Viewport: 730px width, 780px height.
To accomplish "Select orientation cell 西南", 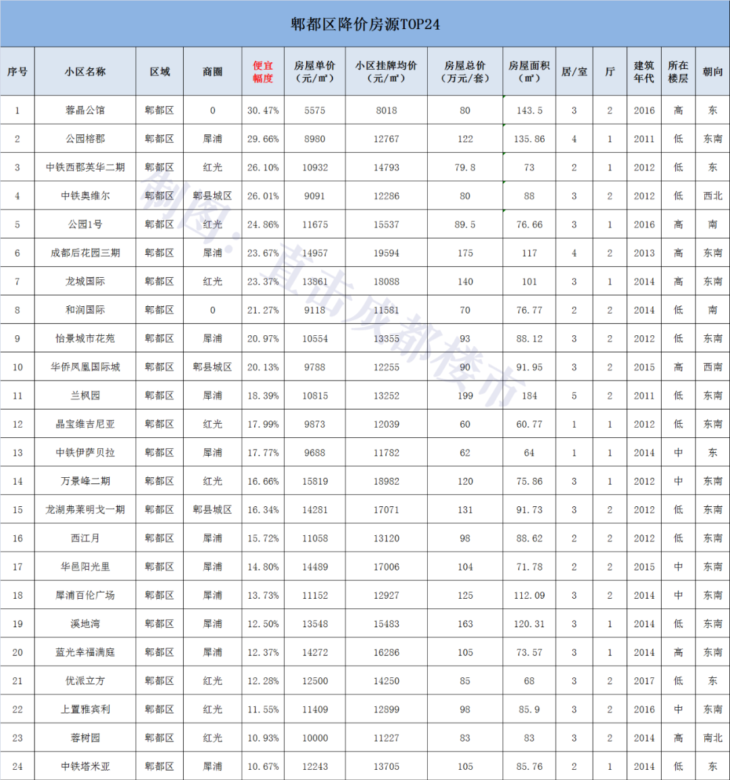I will tap(712, 366).
